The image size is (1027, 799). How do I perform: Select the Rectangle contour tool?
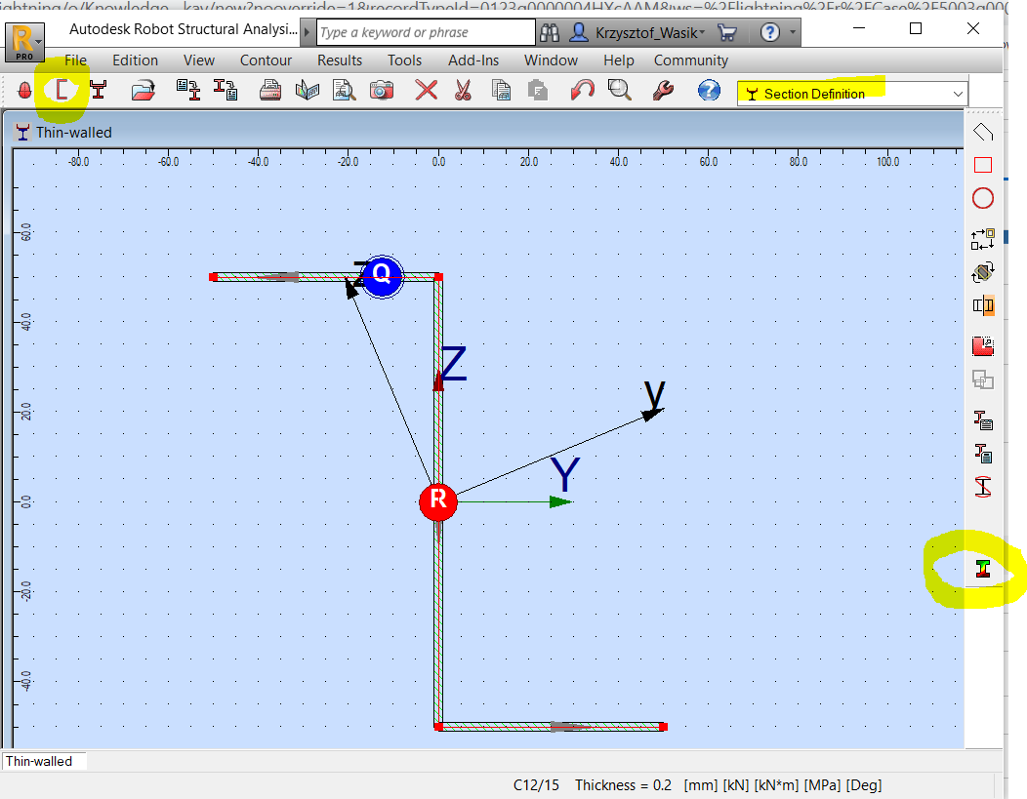click(983, 165)
